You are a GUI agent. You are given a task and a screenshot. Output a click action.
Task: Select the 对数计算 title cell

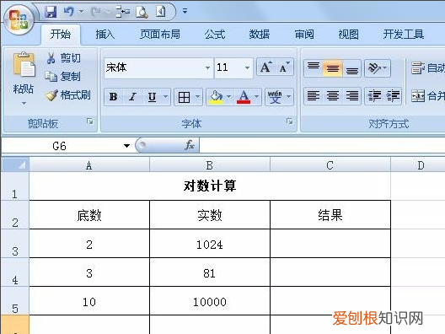click(210, 186)
